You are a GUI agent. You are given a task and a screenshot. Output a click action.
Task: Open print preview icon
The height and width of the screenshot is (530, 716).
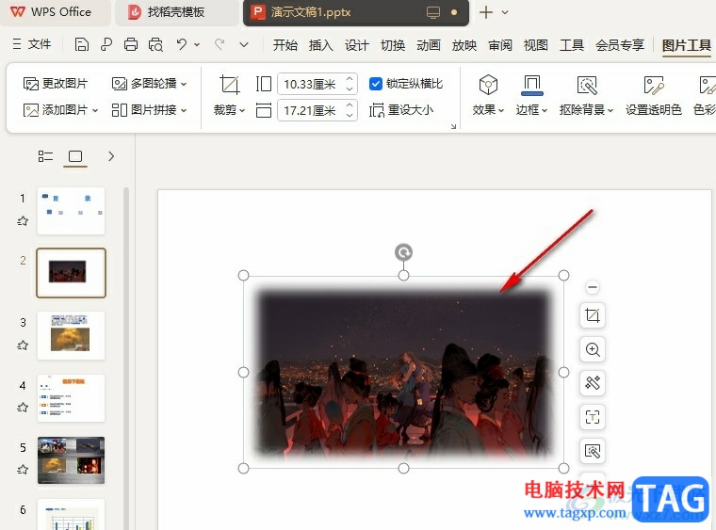[155, 44]
